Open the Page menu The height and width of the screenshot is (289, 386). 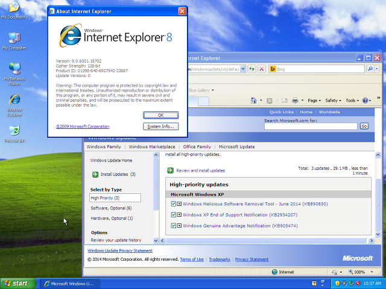(314, 101)
